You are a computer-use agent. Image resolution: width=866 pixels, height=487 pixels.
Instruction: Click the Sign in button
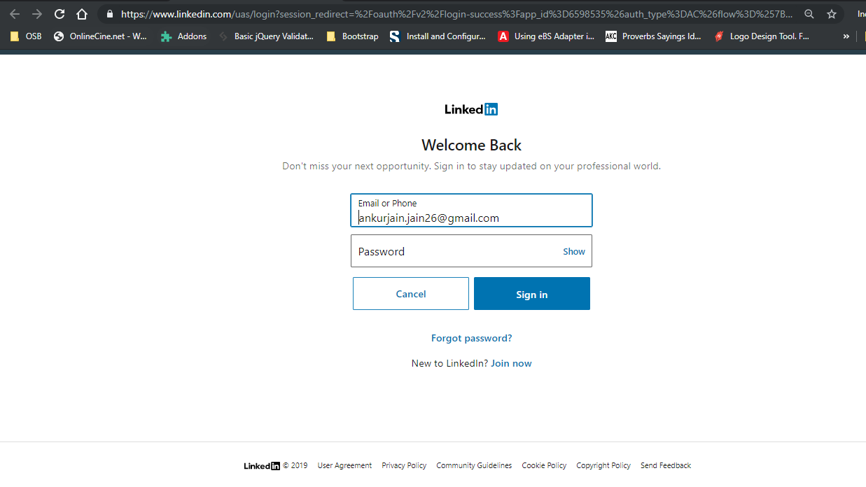(x=532, y=294)
